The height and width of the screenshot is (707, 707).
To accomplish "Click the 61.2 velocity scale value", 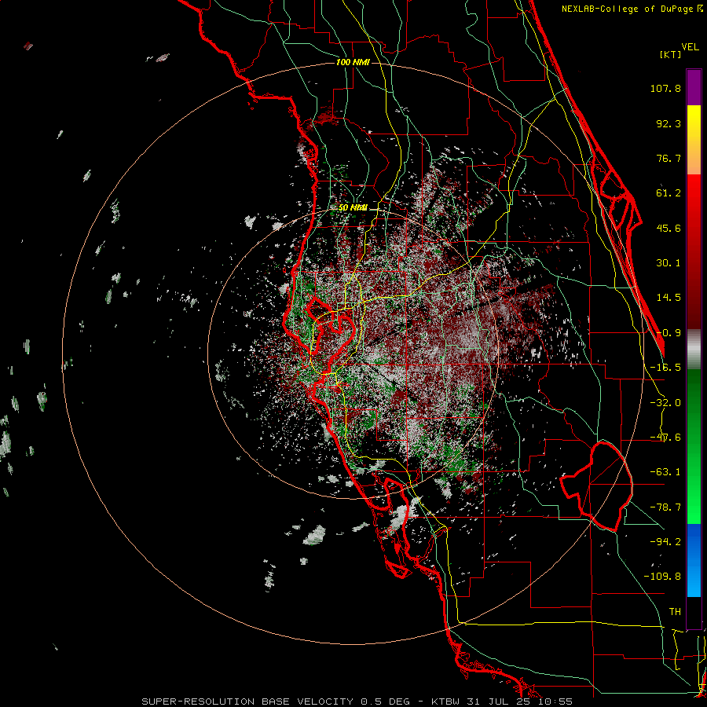I will [669, 193].
